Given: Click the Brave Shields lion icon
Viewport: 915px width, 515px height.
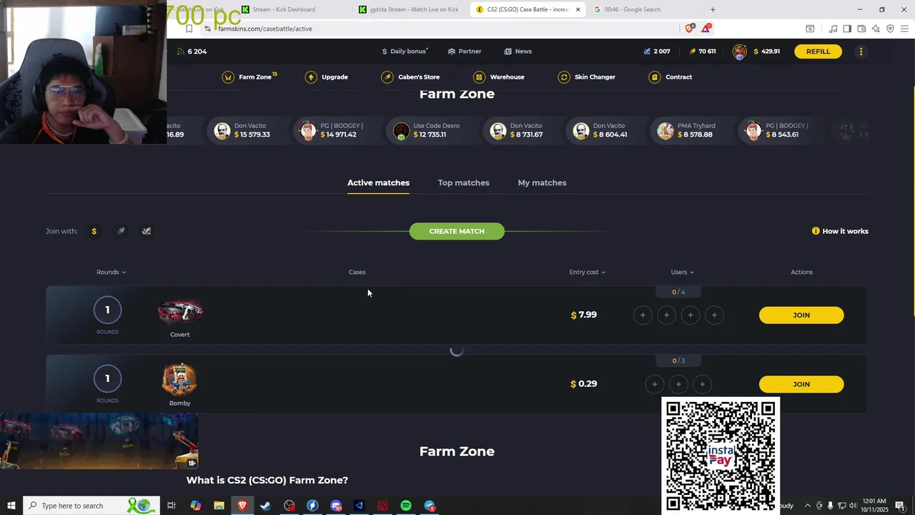Looking at the screenshot, I should 689,29.
